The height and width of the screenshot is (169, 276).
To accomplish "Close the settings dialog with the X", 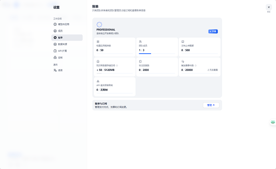I will click(x=269, y=7).
